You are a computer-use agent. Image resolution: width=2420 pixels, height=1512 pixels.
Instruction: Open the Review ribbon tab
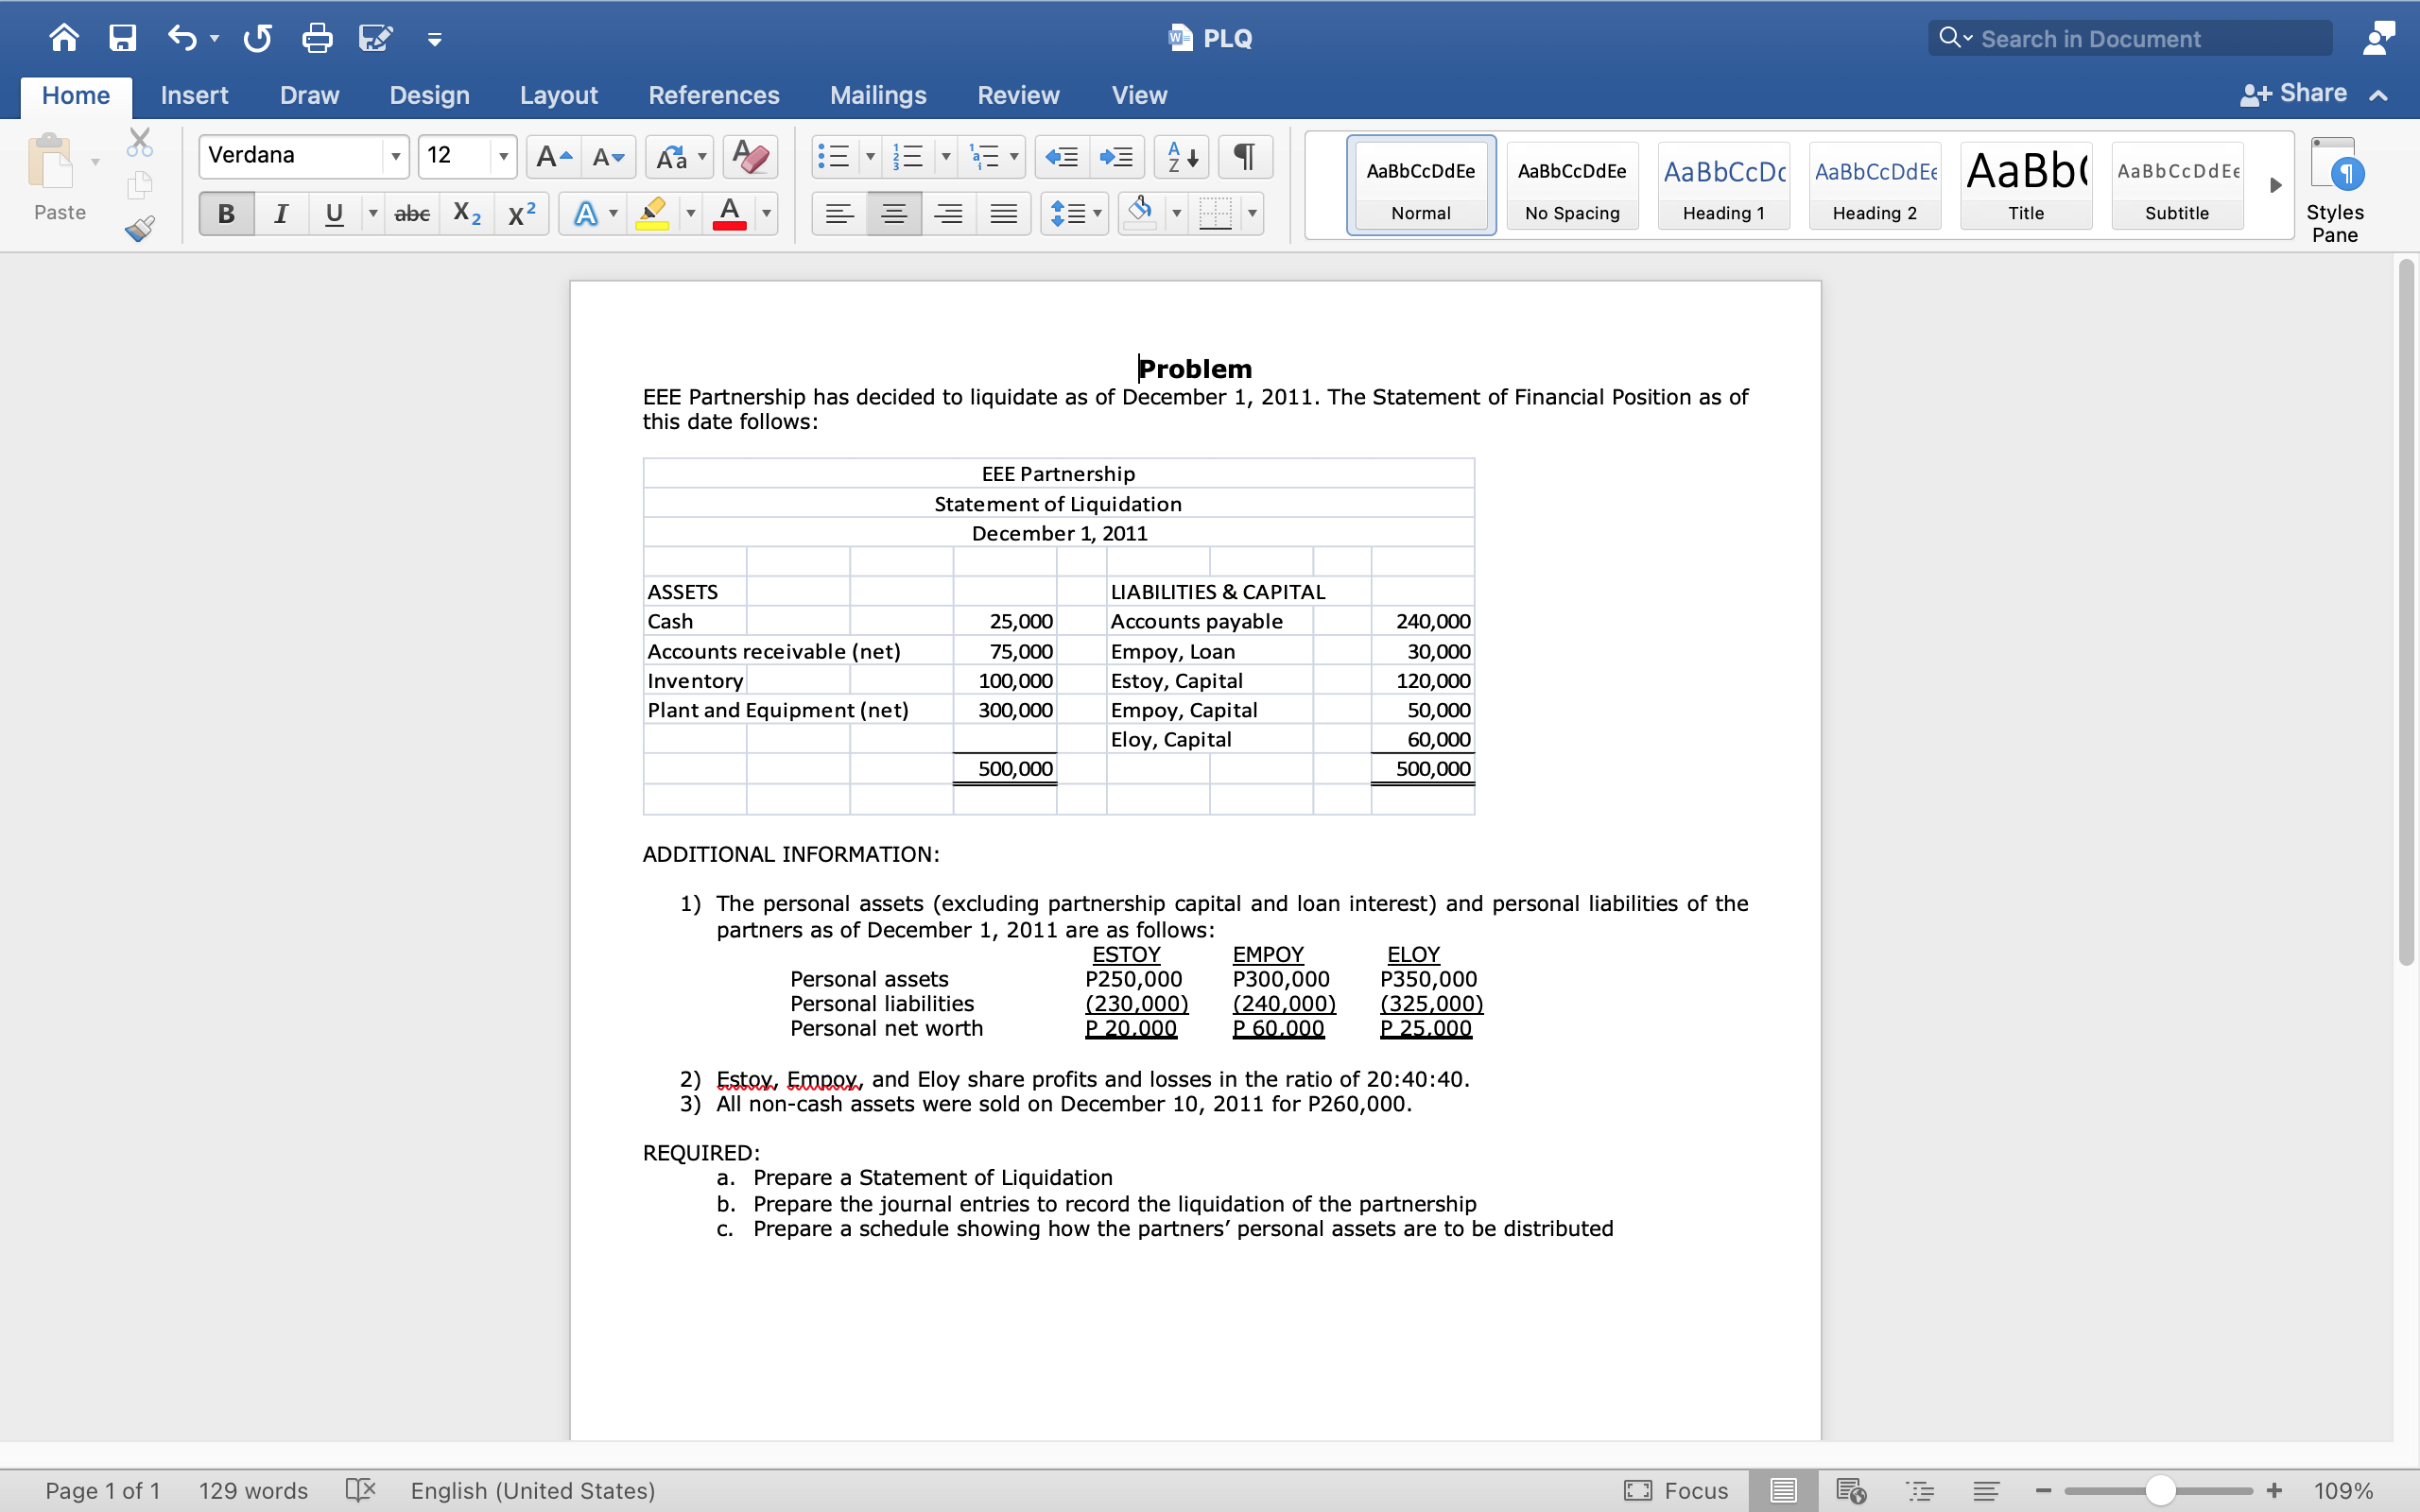tap(1017, 95)
